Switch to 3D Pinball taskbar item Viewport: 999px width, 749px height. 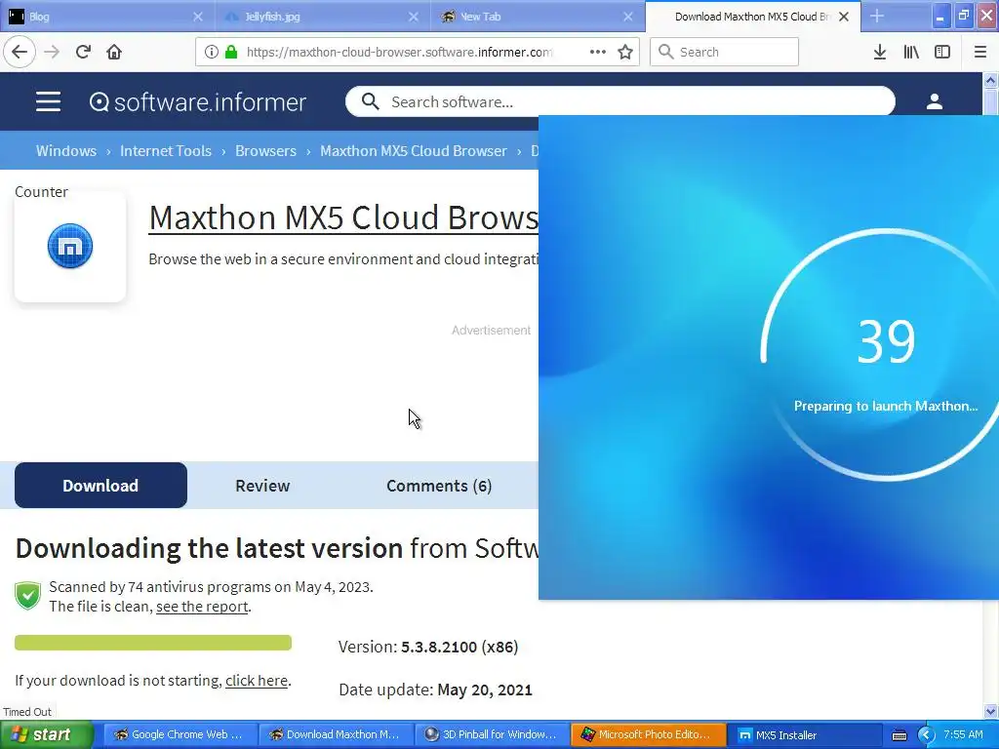click(492, 734)
